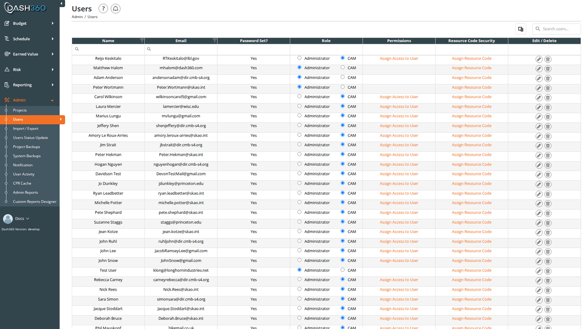Click the help question mark icon

[x=103, y=8]
